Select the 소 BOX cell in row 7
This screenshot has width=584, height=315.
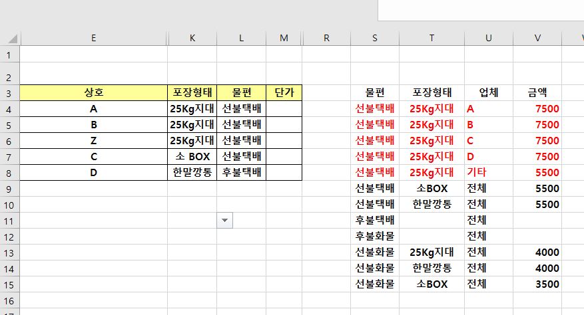click(192, 157)
